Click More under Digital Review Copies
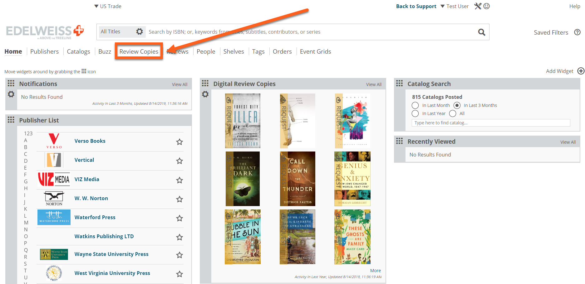 [376, 271]
